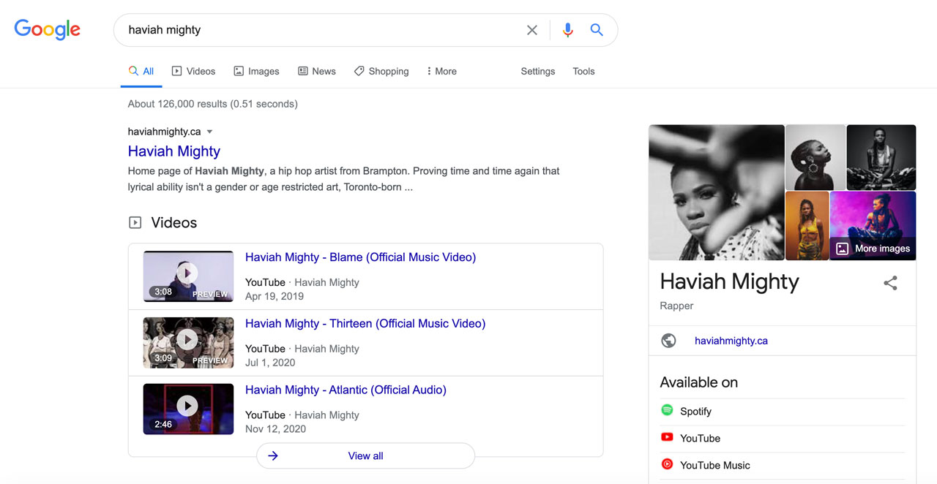The width and height of the screenshot is (937, 484).
Task: Select the All tab
Action: click(x=141, y=71)
